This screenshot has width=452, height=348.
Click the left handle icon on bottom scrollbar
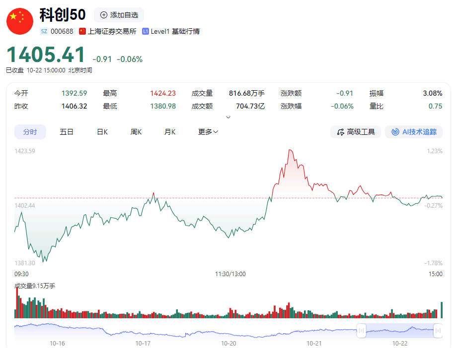click(x=361, y=330)
